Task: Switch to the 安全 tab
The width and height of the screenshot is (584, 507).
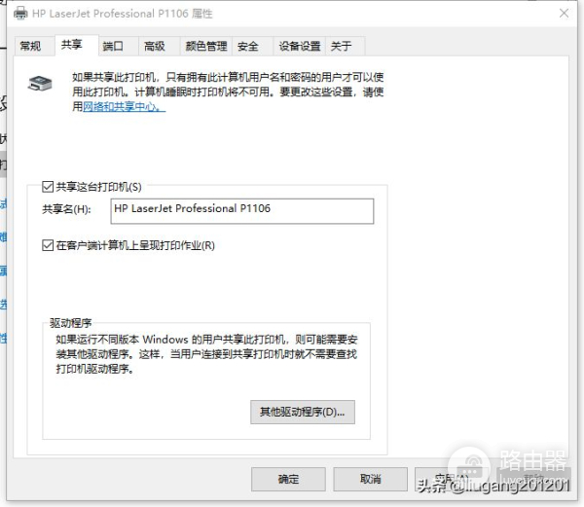Action: tap(252, 47)
